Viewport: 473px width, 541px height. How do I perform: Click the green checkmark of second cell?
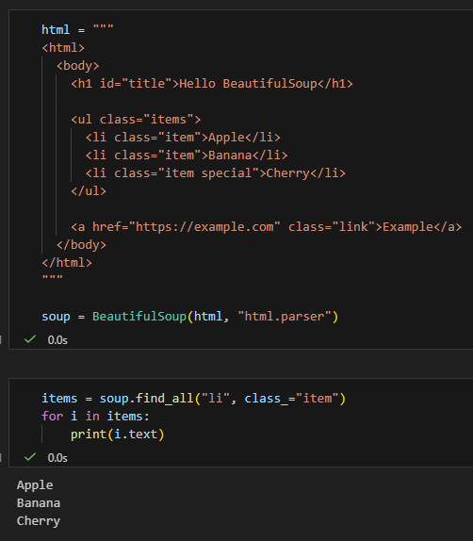click(x=30, y=457)
